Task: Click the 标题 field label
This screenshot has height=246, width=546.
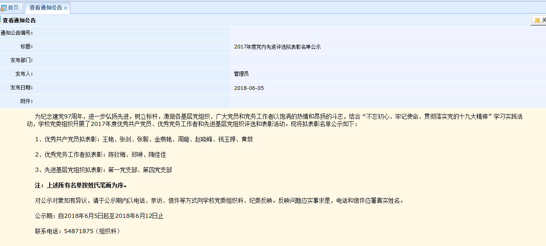Action: [x=26, y=47]
